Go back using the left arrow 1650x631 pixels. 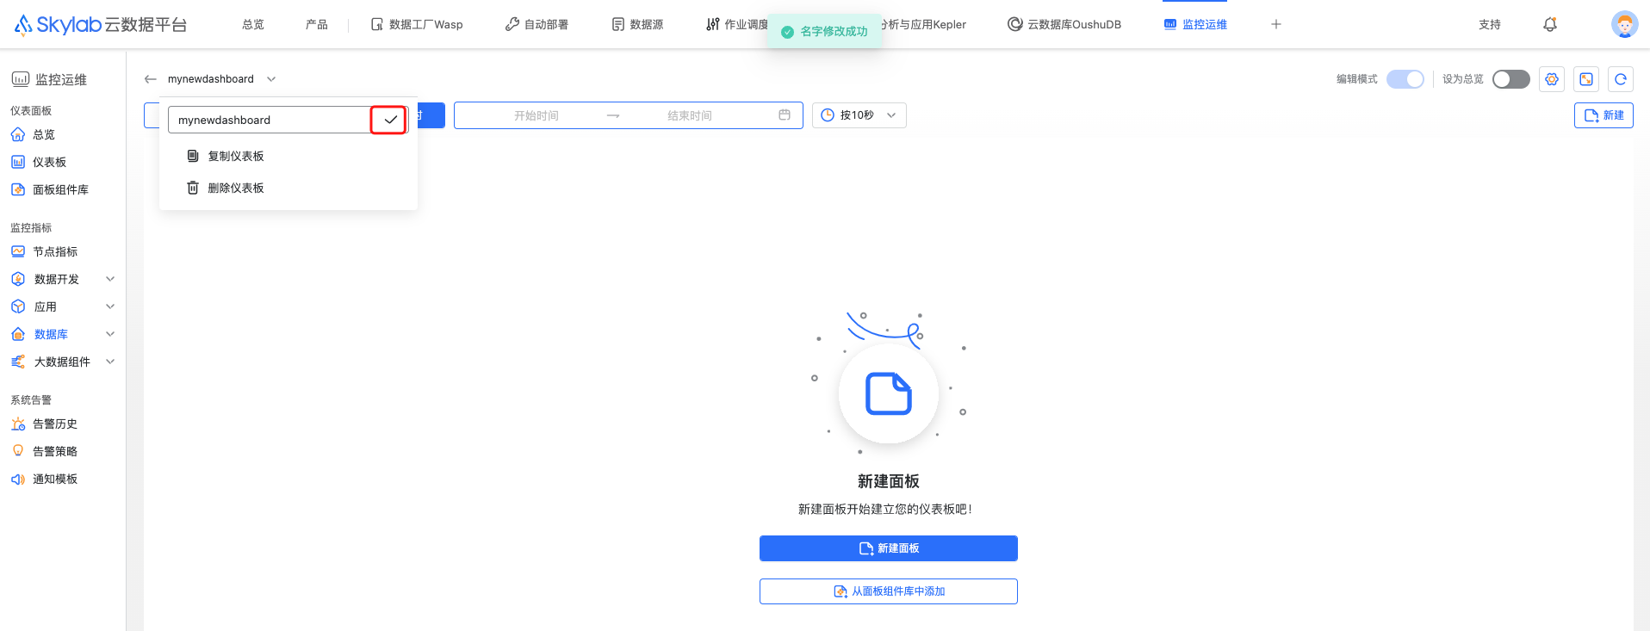click(151, 79)
